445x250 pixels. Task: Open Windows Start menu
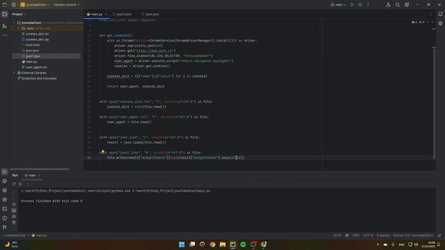(182, 244)
